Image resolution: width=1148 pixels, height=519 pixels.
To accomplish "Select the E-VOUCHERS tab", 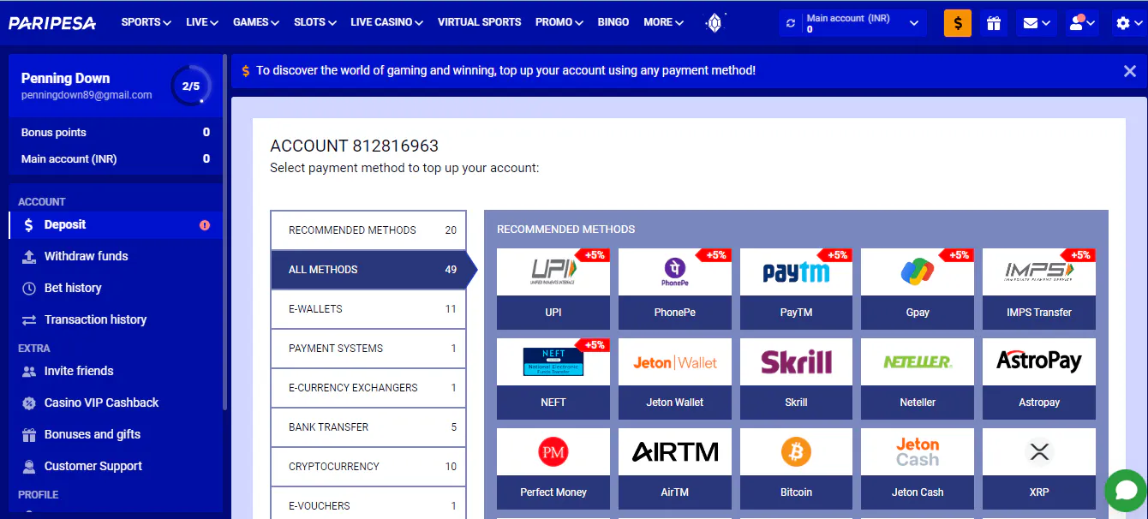I will tap(368, 505).
